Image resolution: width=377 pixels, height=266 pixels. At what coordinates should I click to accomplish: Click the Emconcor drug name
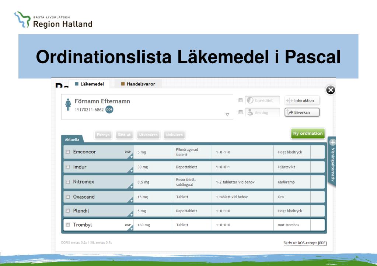click(x=84, y=152)
